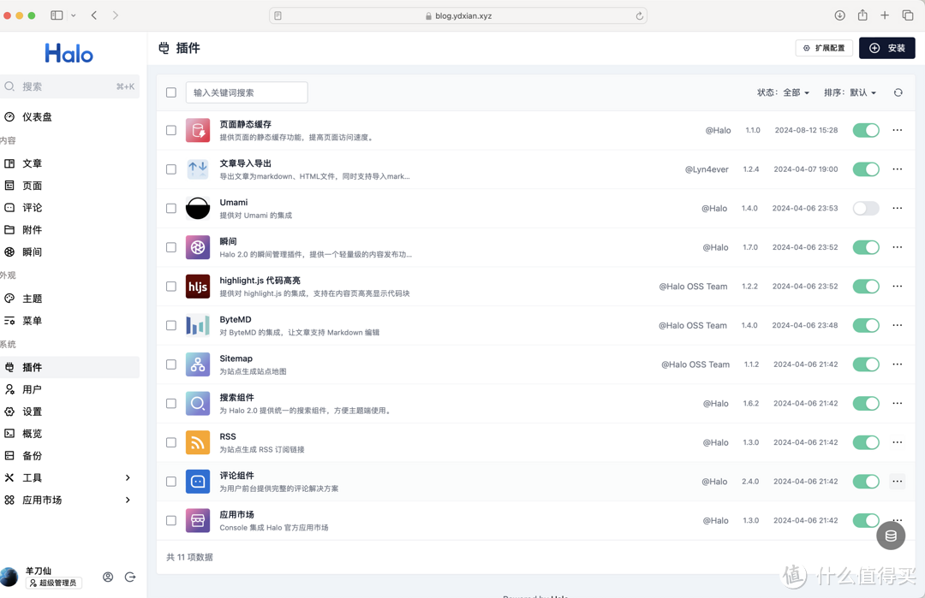Click the Halo logo at the top left
The height and width of the screenshot is (598, 925).
(69, 53)
